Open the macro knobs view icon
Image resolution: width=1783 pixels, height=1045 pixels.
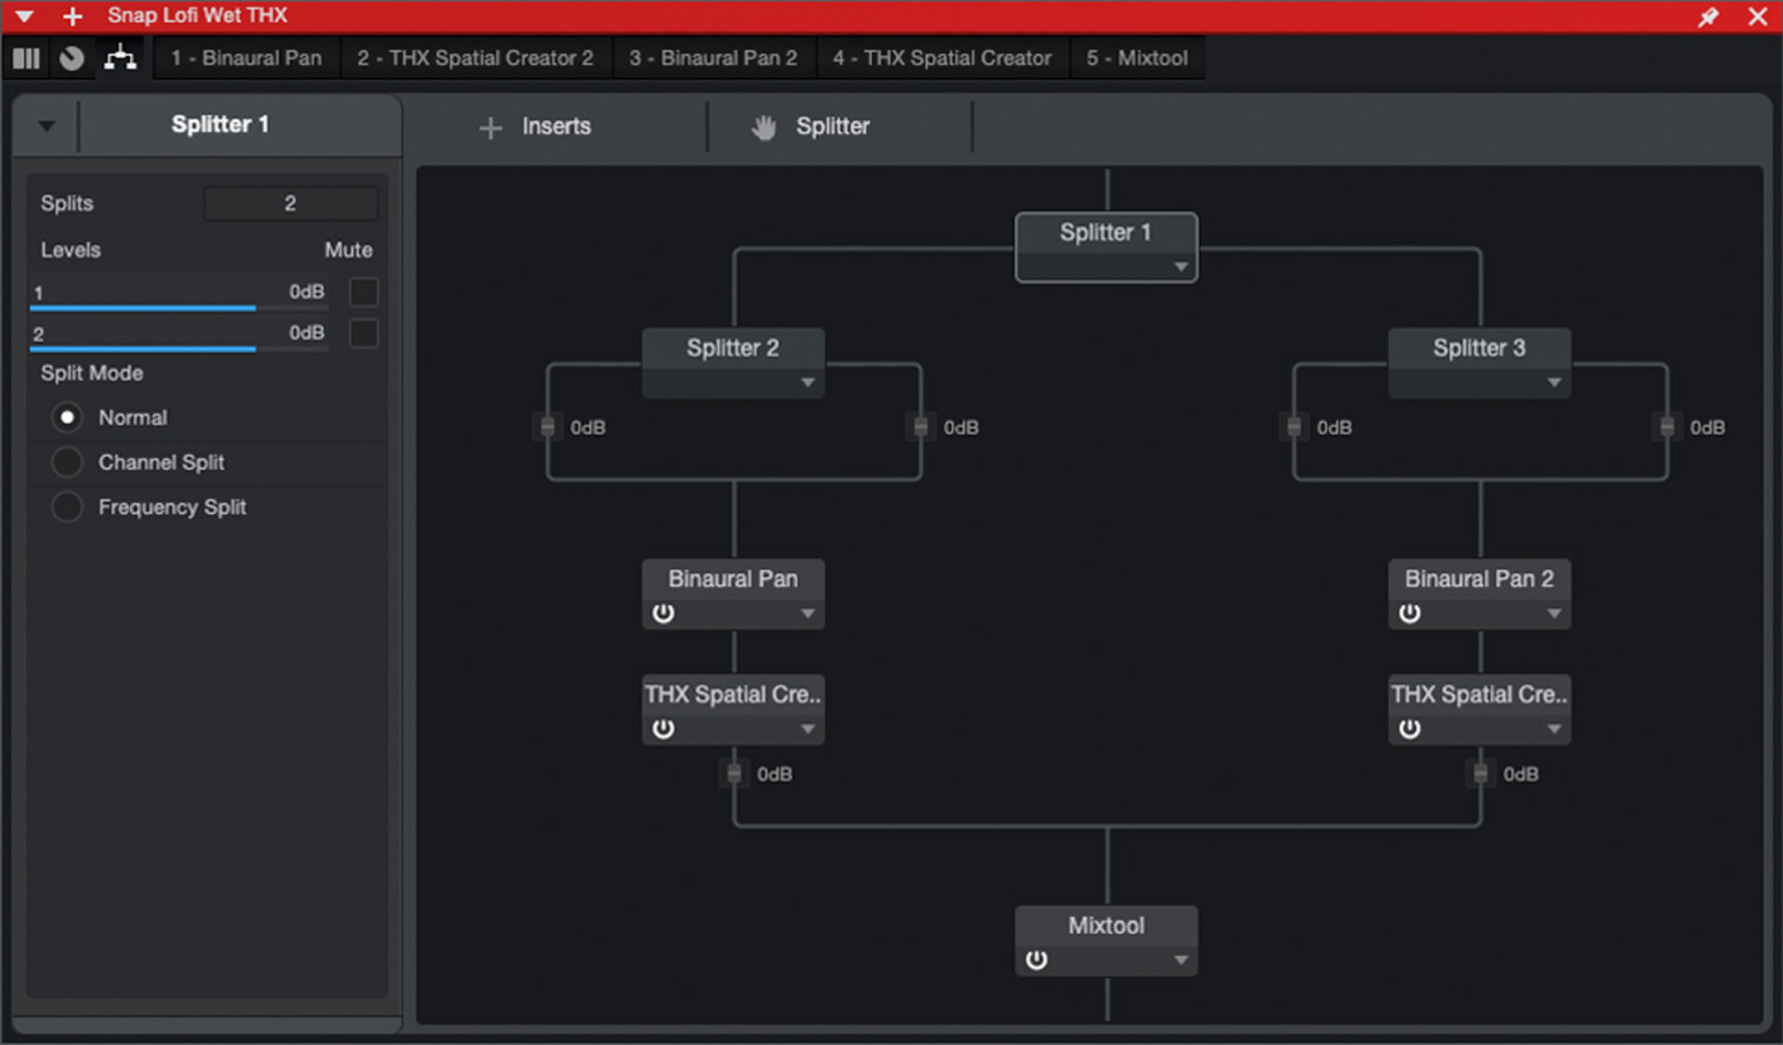pyautogui.click(x=72, y=58)
